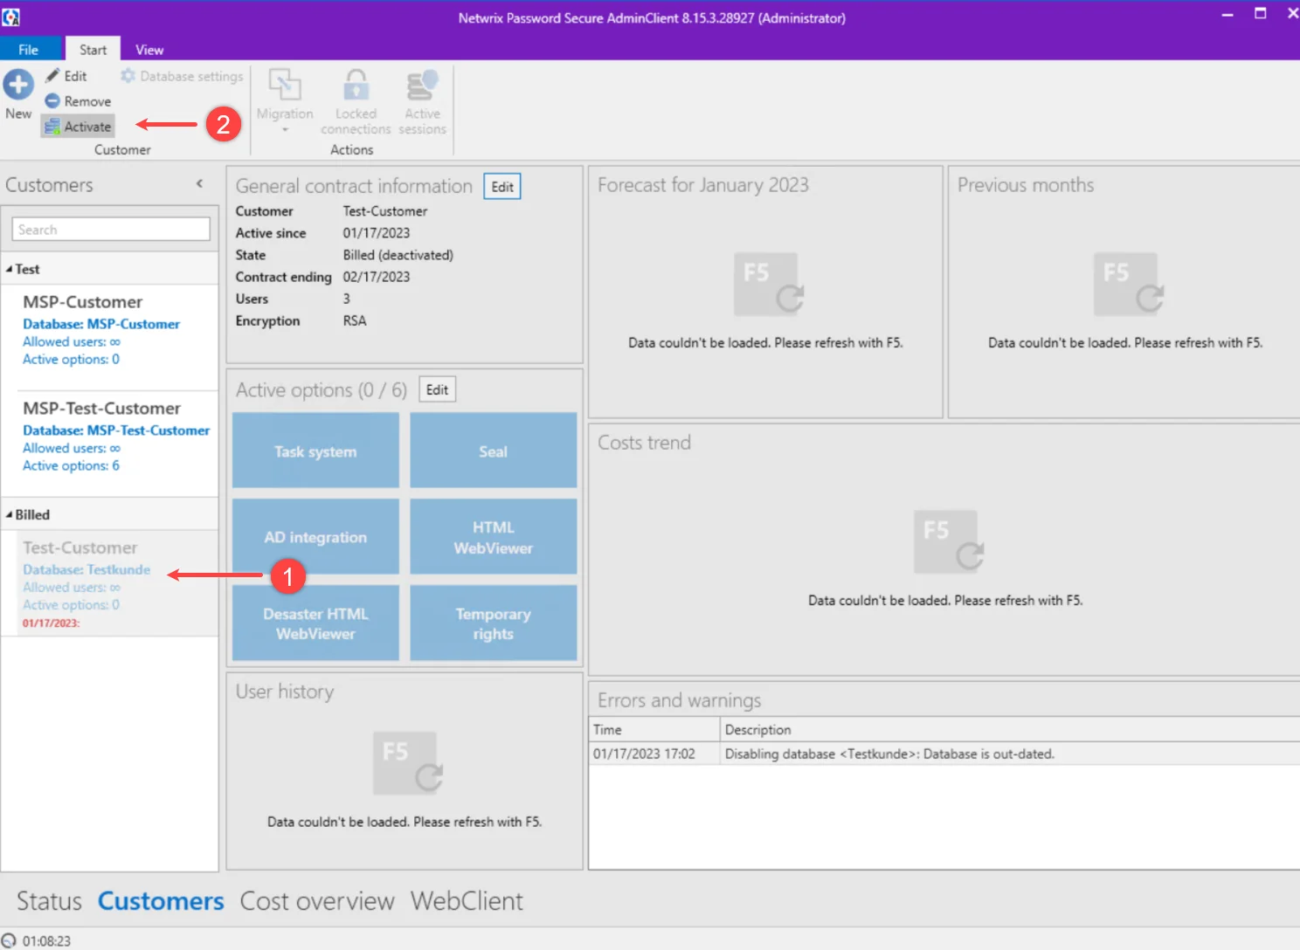Toggle the HTML WebViewer option tile
This screenshot has width=1300, height=950.
pyautogui.click(x=494, y=537)
